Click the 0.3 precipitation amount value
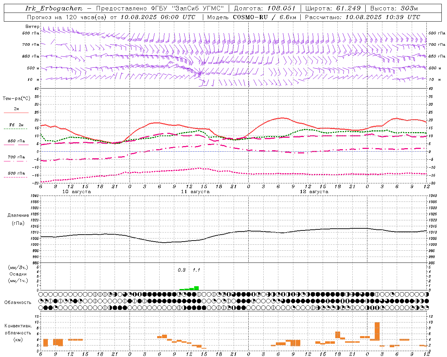Viewport: 447px width, 357px height. (182, 270)
